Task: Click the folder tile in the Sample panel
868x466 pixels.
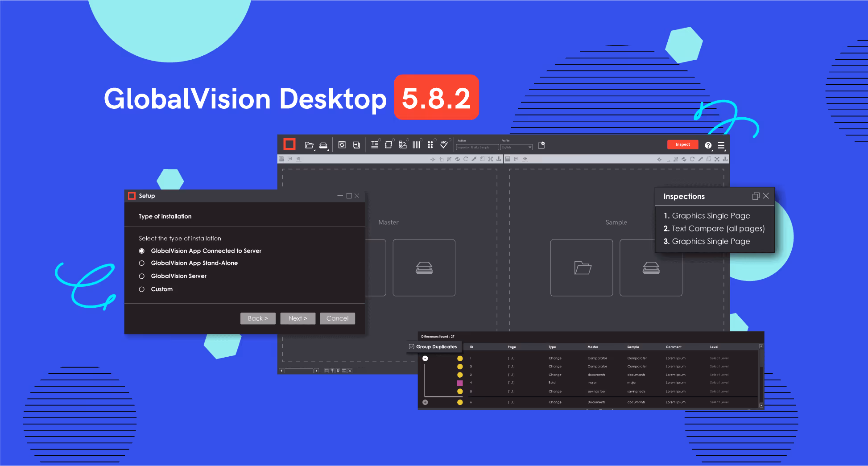Action: (582, 268)
